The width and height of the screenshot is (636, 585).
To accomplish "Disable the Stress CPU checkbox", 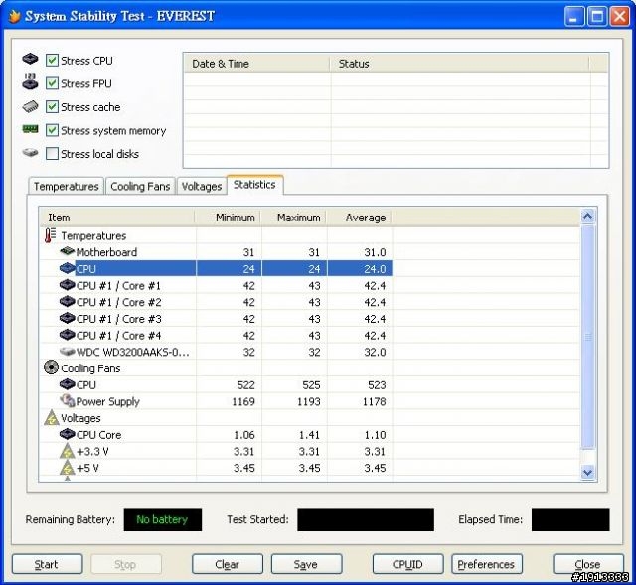I will tap(52, 60).
